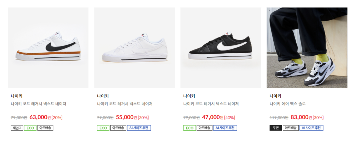Click the 나이키 brand name above Air Max Solo
The height and width of the screenshot is (142, 352).
tap(275, 96)
